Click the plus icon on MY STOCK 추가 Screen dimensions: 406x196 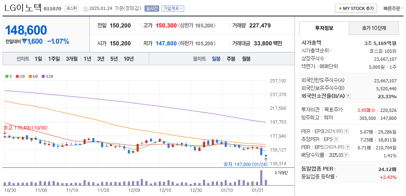pos(340,9)
